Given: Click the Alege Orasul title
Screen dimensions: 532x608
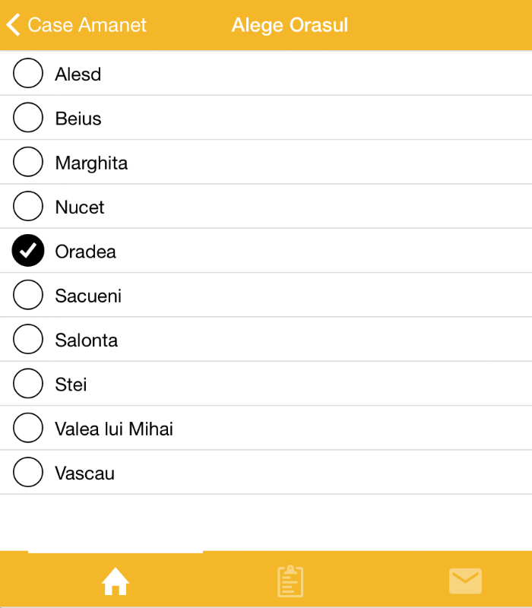Looking at the screenshot, I should pos(290,25).
